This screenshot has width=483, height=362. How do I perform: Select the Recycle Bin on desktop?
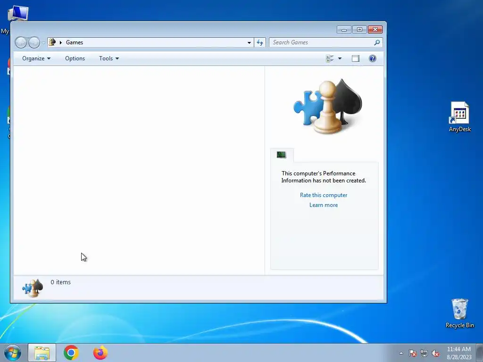point(459,313)
